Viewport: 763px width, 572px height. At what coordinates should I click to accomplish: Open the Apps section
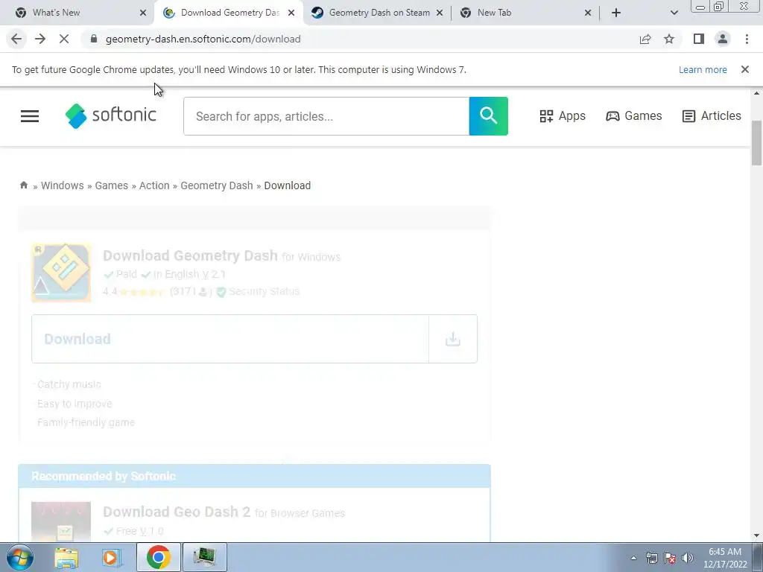[x=563, y=115]
